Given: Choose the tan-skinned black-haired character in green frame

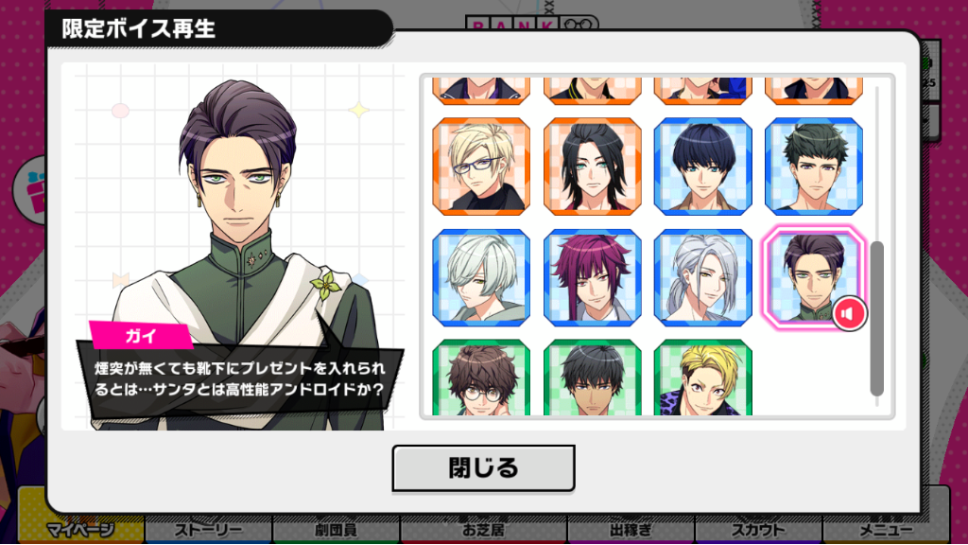Looking at the screenshot, I should coord(593,378).
